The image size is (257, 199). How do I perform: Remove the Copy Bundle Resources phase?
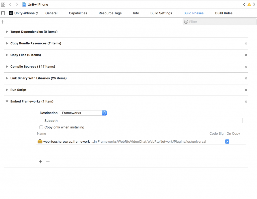246,44
